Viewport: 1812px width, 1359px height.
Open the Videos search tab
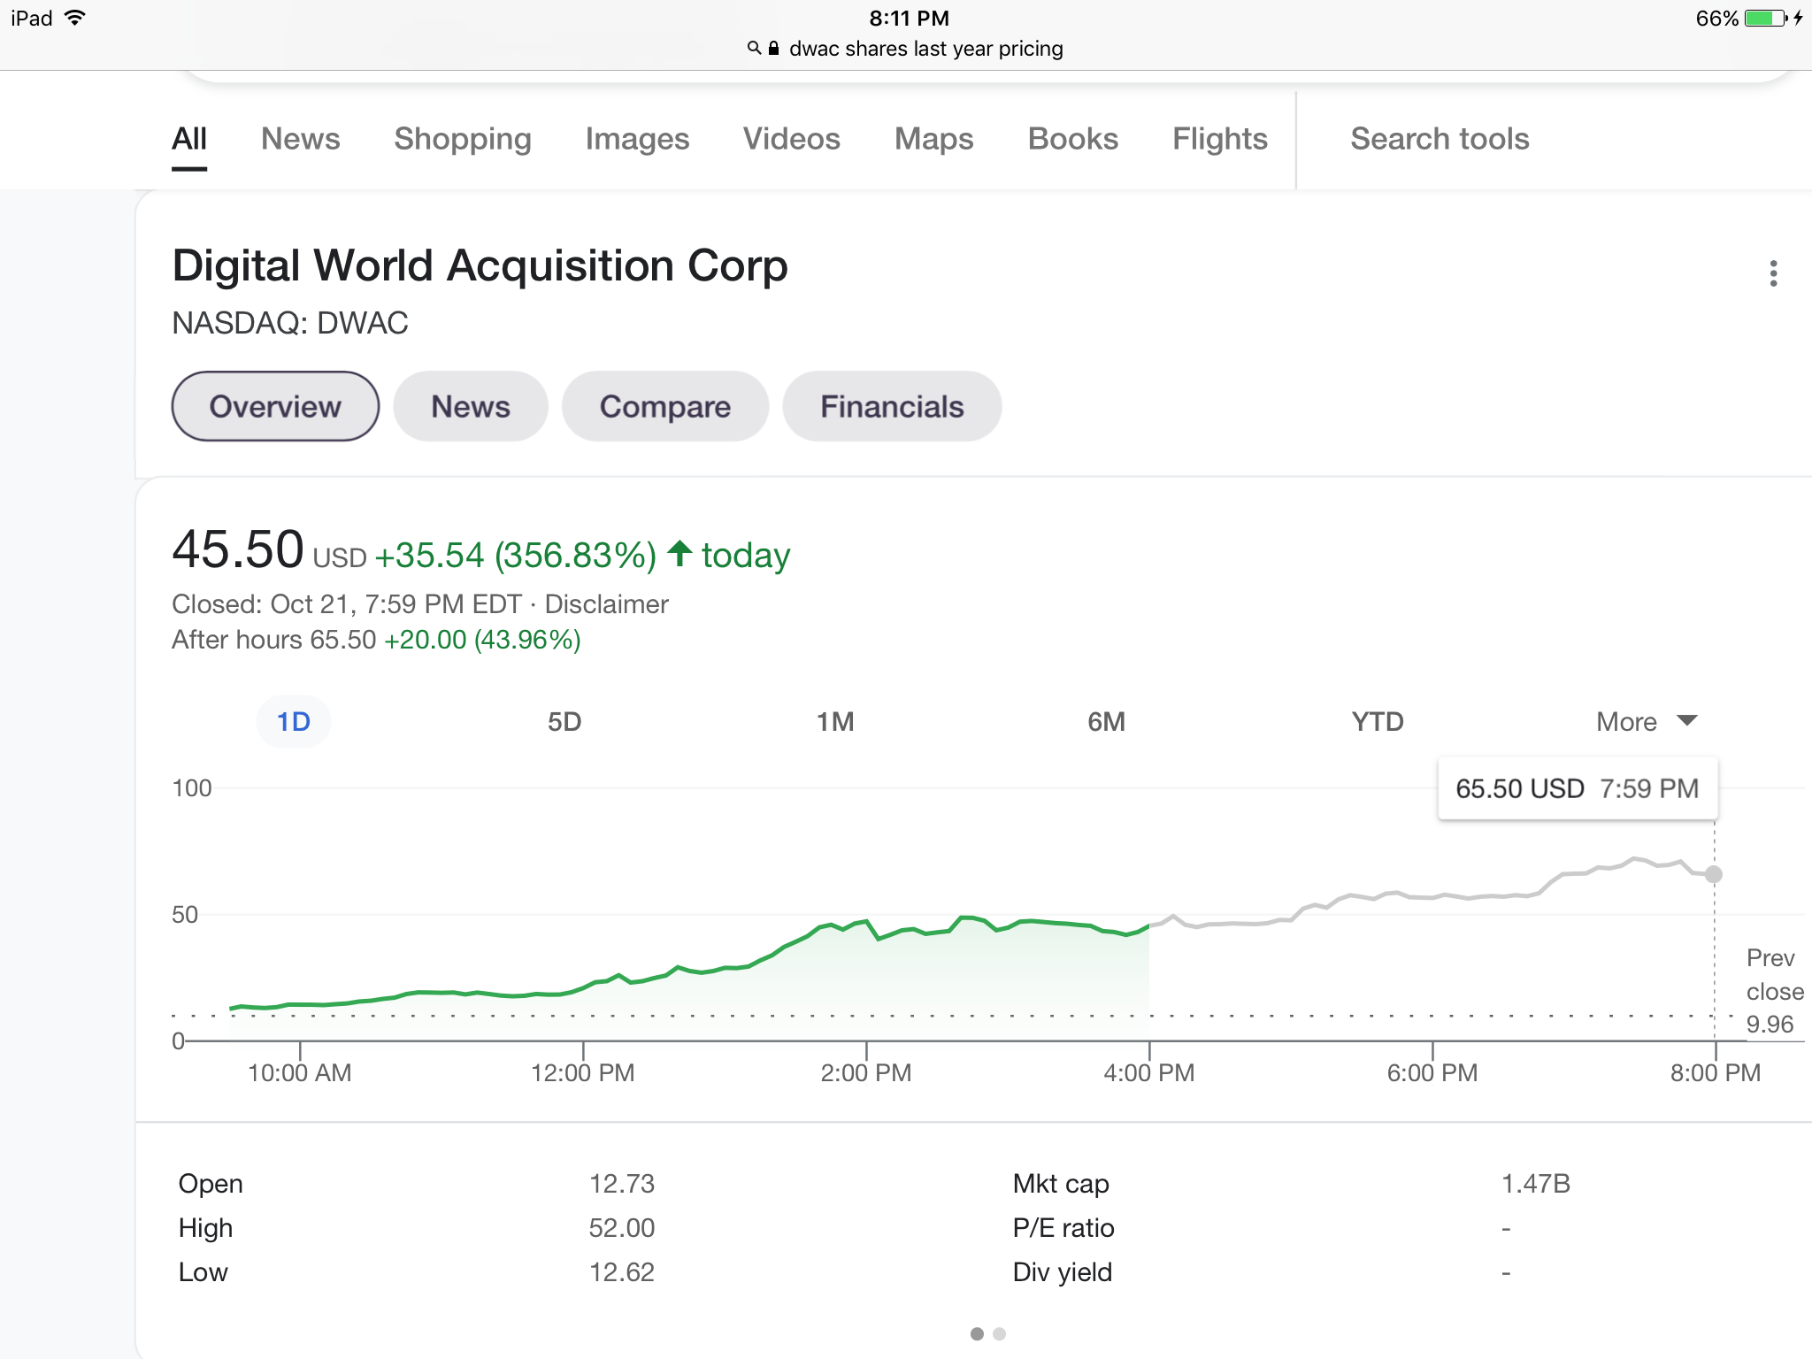(792, 139)
